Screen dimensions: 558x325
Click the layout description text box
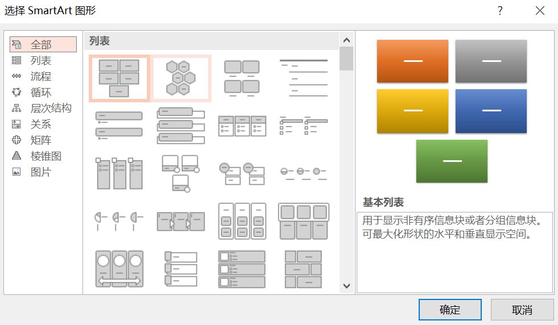tap(455, 252)
